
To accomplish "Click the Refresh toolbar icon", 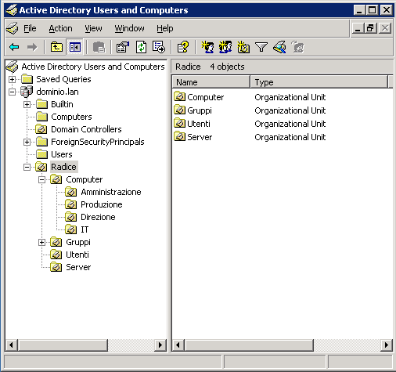I will click(x=141, y=47).
